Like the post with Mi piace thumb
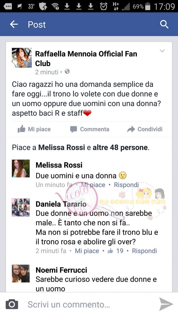Image resolution: width=178 pixels, height=316 pixels. 34,129
